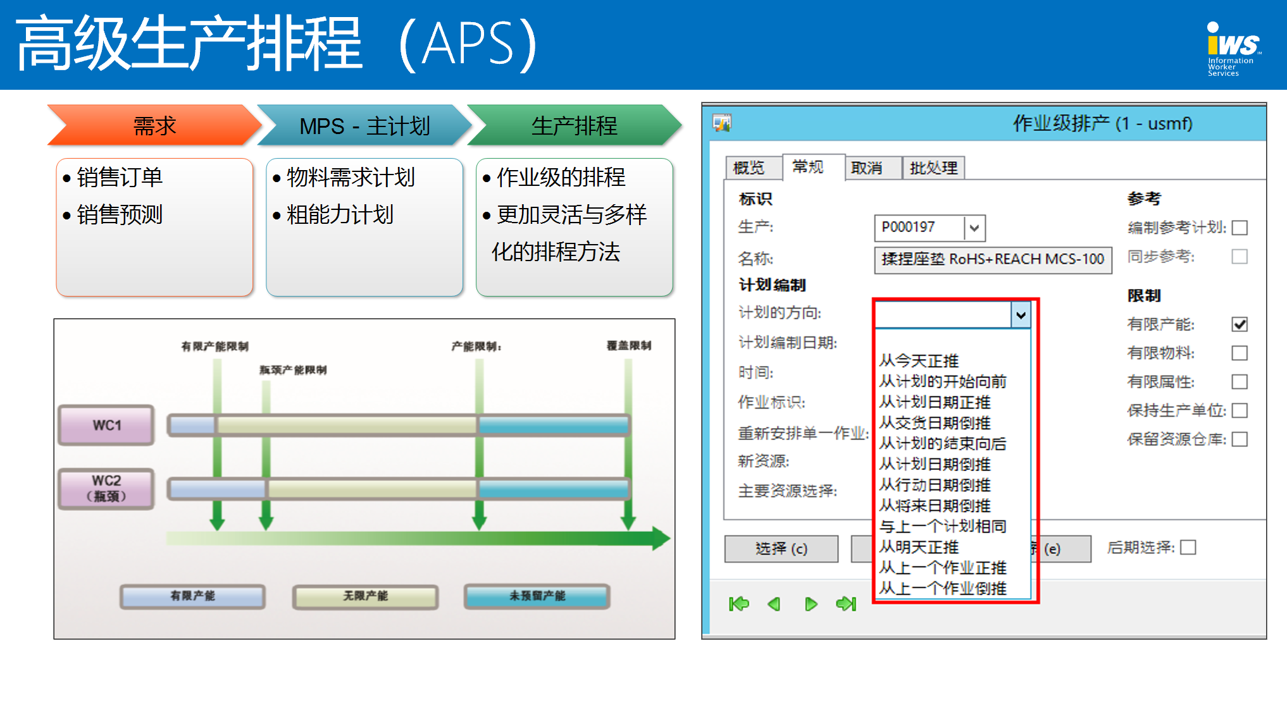Viewport: 1287px width, 705px height.
Task: Click the 销售订单 bullet text
Action: click(x=119, y=178)
